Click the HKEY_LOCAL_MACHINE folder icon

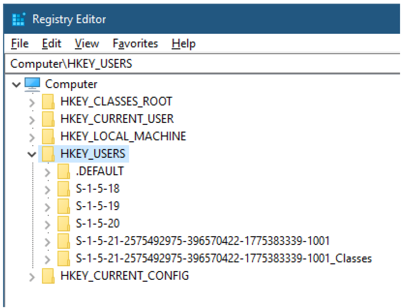(x=48, y=136)
